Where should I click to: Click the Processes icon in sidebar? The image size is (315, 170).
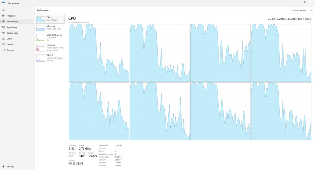point(3,16)
